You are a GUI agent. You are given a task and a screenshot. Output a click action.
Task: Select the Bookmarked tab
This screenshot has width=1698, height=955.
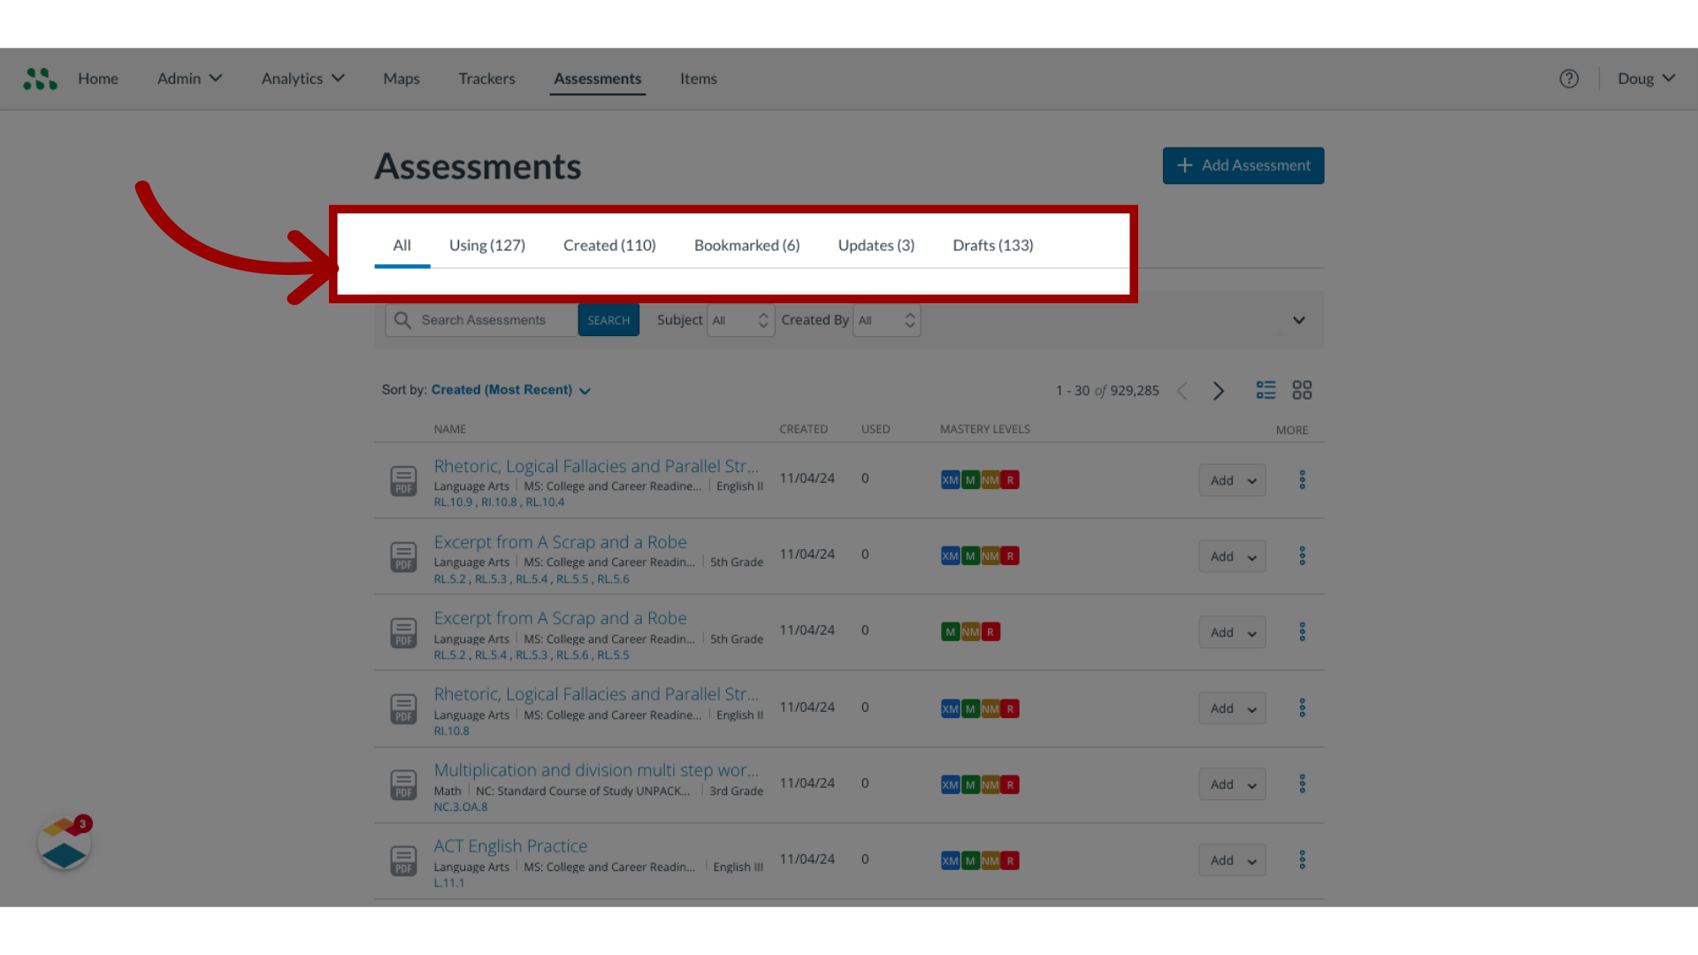click(x=746, y=245)
